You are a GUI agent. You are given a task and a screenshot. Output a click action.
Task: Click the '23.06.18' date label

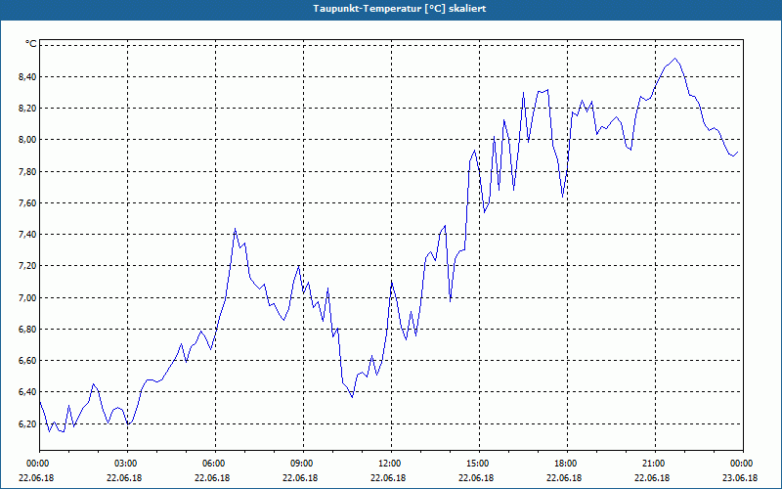(x=740, y=477)
